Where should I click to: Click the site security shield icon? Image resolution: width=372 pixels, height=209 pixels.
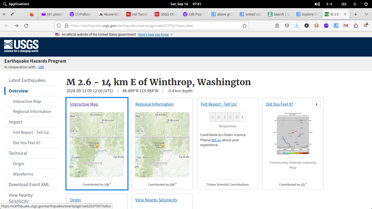point(59,26)
